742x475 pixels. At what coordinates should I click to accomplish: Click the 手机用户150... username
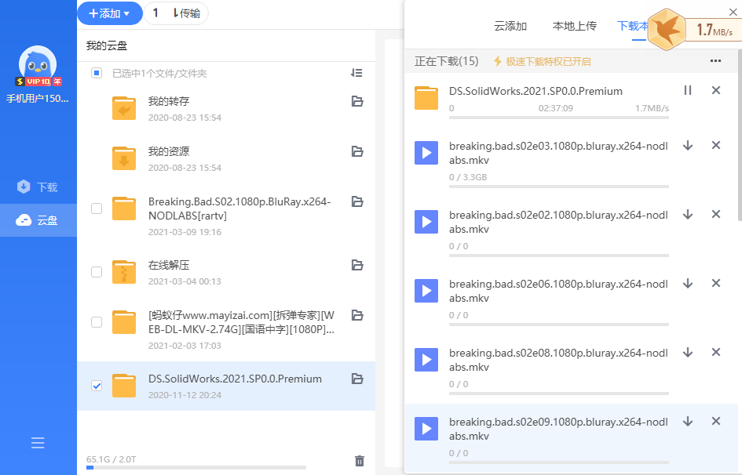click(38, 99)
